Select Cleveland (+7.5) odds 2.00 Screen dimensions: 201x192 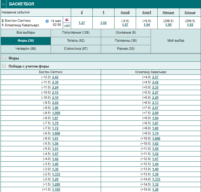pyautogui.click(x=155, y=113)
